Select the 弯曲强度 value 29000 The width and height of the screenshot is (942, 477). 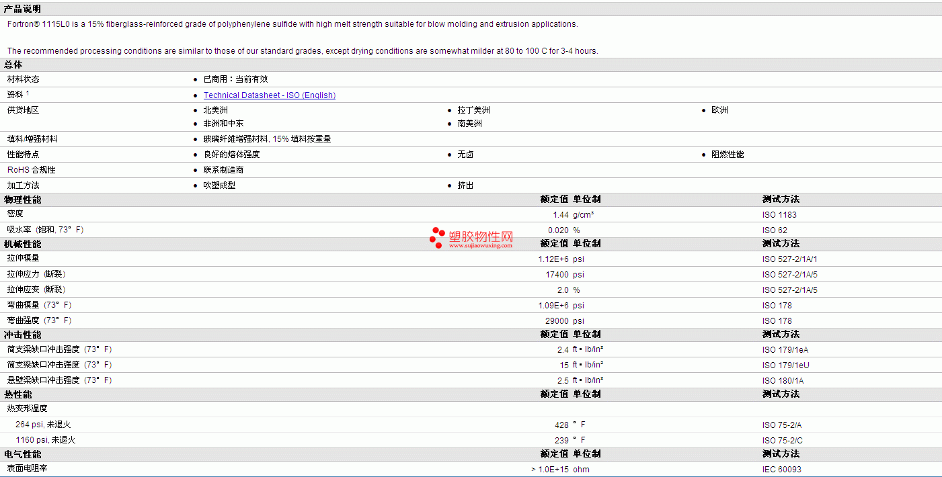point(557,321)
